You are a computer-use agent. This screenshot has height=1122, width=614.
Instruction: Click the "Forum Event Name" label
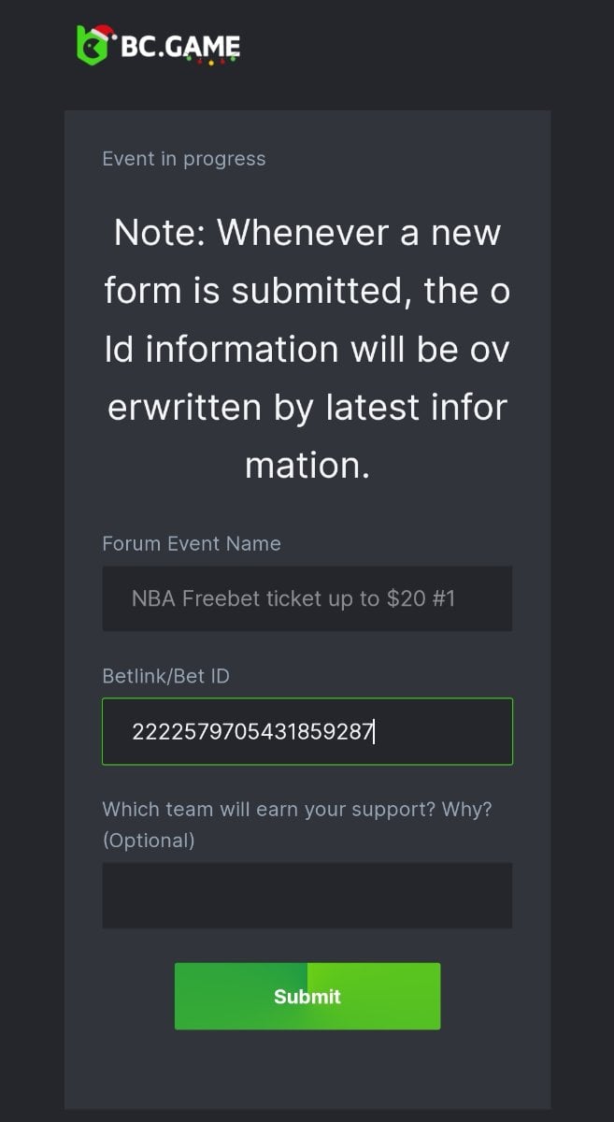coord(192,544)
